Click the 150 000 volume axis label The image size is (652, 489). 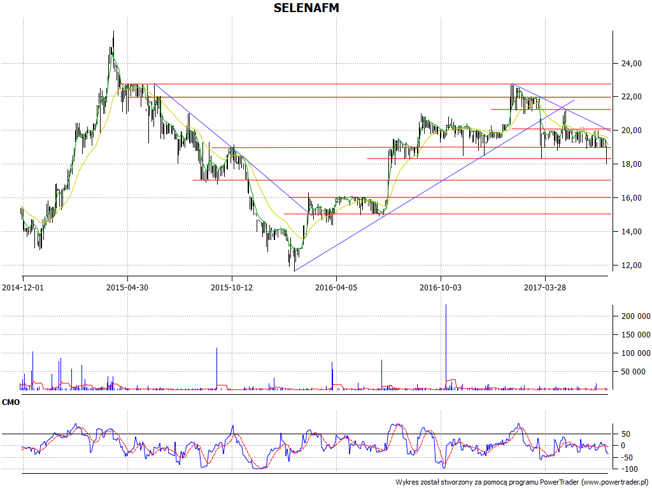click(636, 335)
